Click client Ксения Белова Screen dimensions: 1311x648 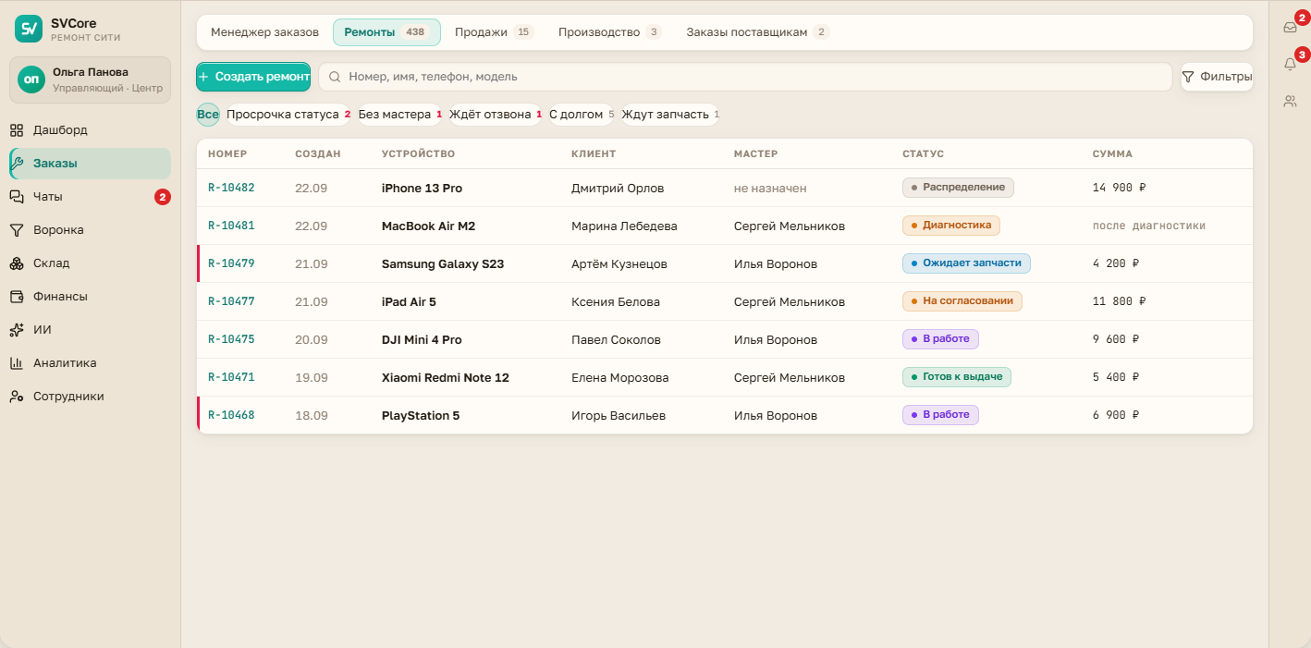pyautogui.click(x=616, y=301)
